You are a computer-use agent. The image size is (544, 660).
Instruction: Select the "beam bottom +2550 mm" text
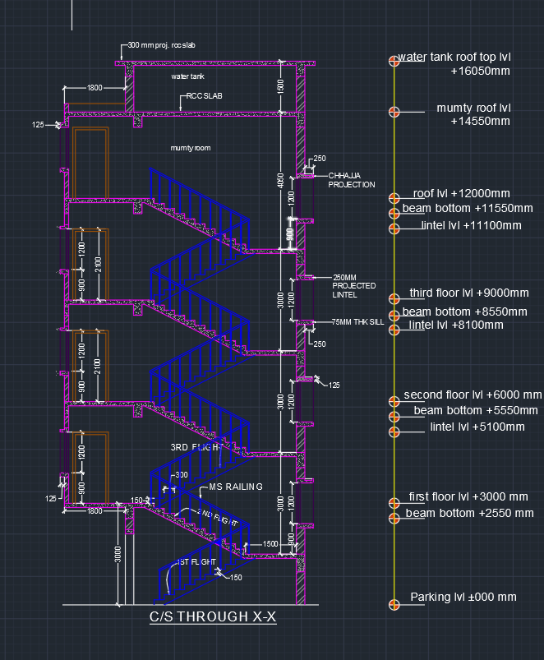[469, 513]
